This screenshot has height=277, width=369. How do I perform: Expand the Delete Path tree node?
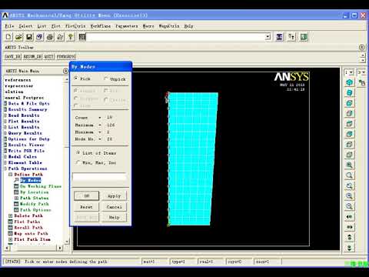(11, 215)
